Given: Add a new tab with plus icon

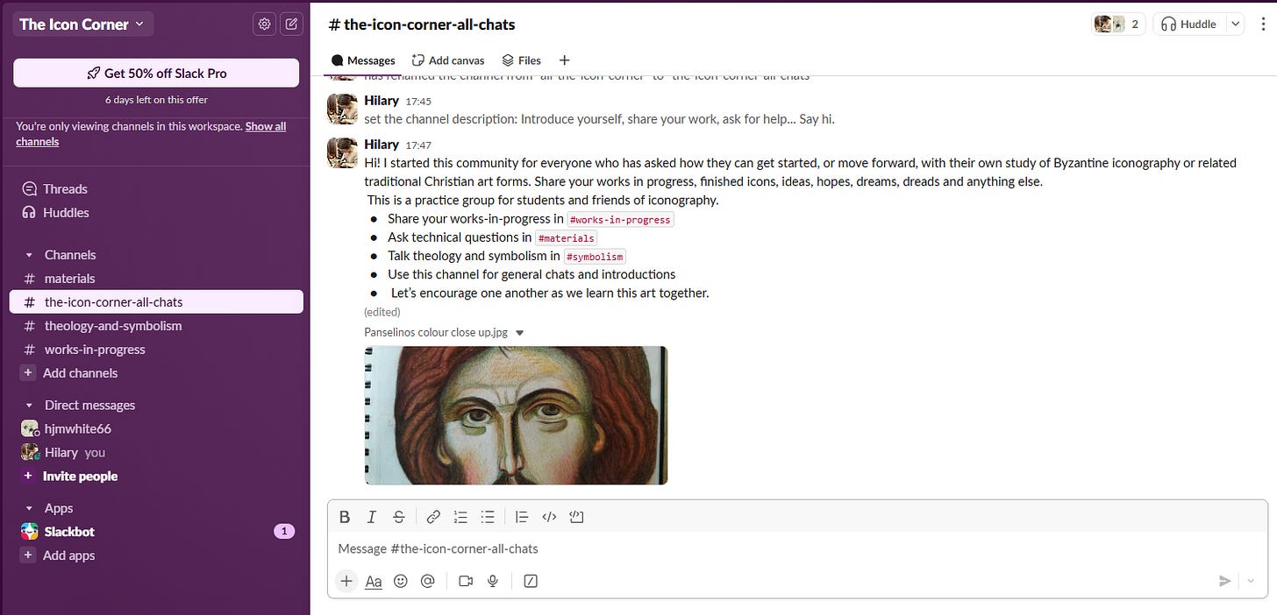Looking at the screenshot, I should coord(565,60).
